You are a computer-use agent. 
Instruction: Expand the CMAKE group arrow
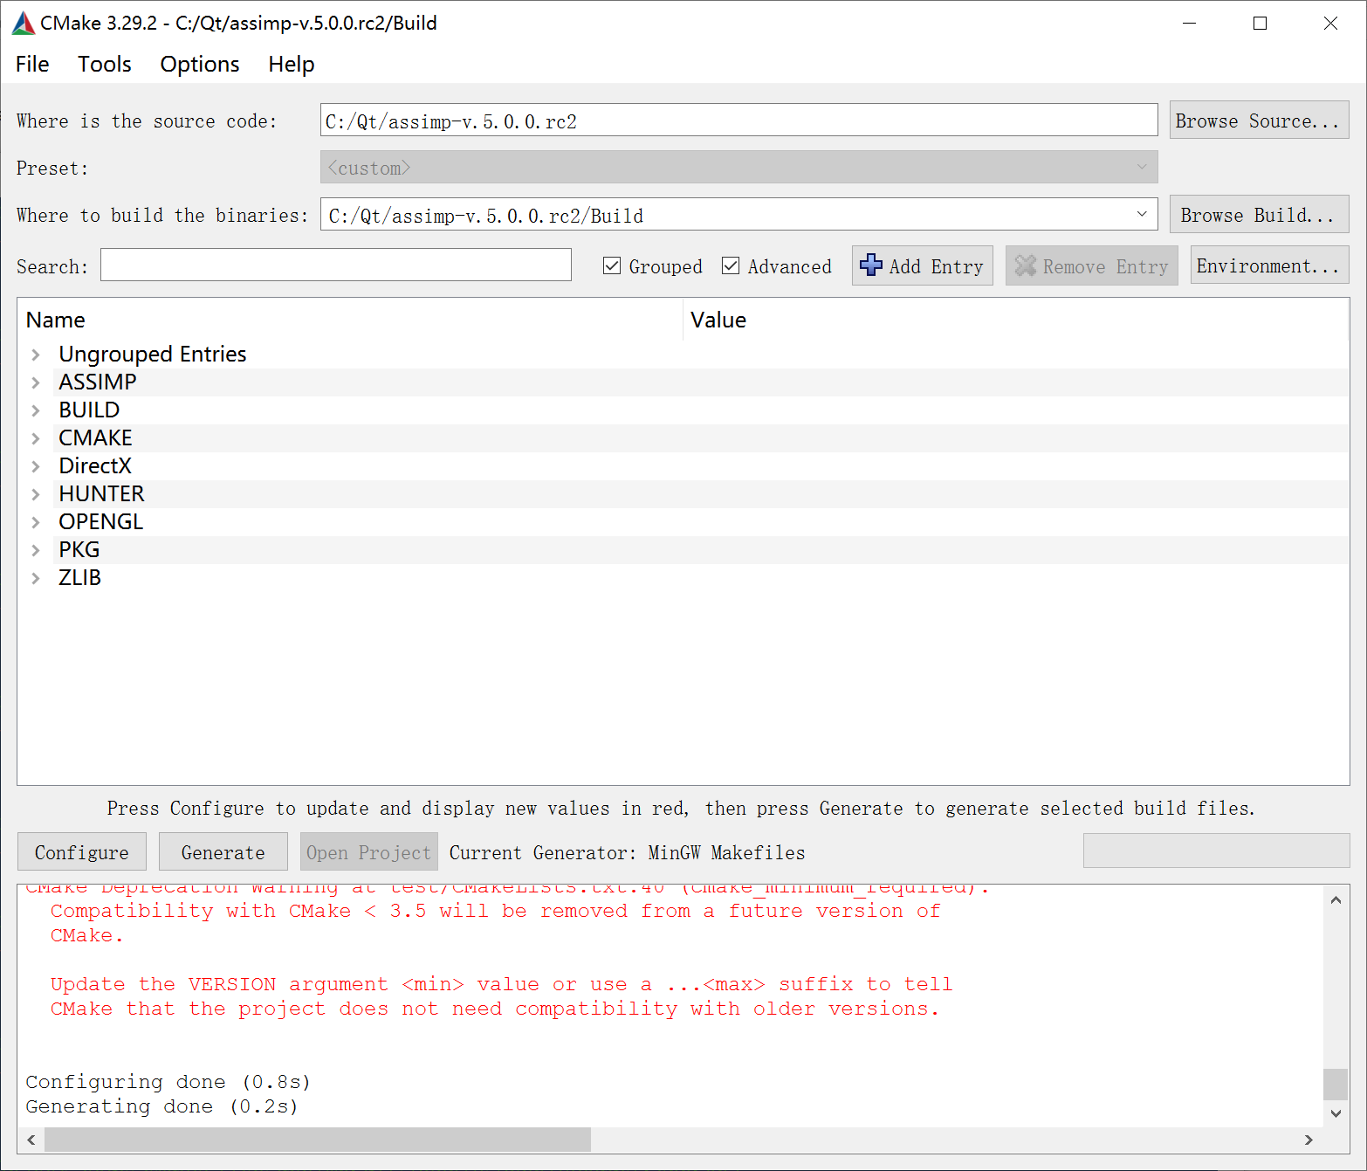point(36,438)
